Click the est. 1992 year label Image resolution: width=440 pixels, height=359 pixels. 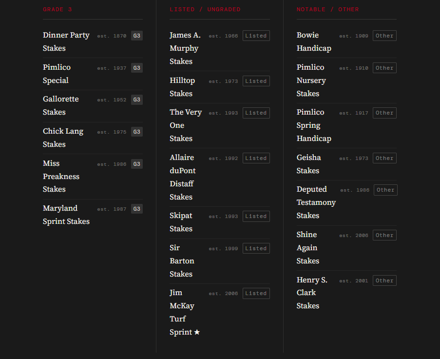pos(223,158)
